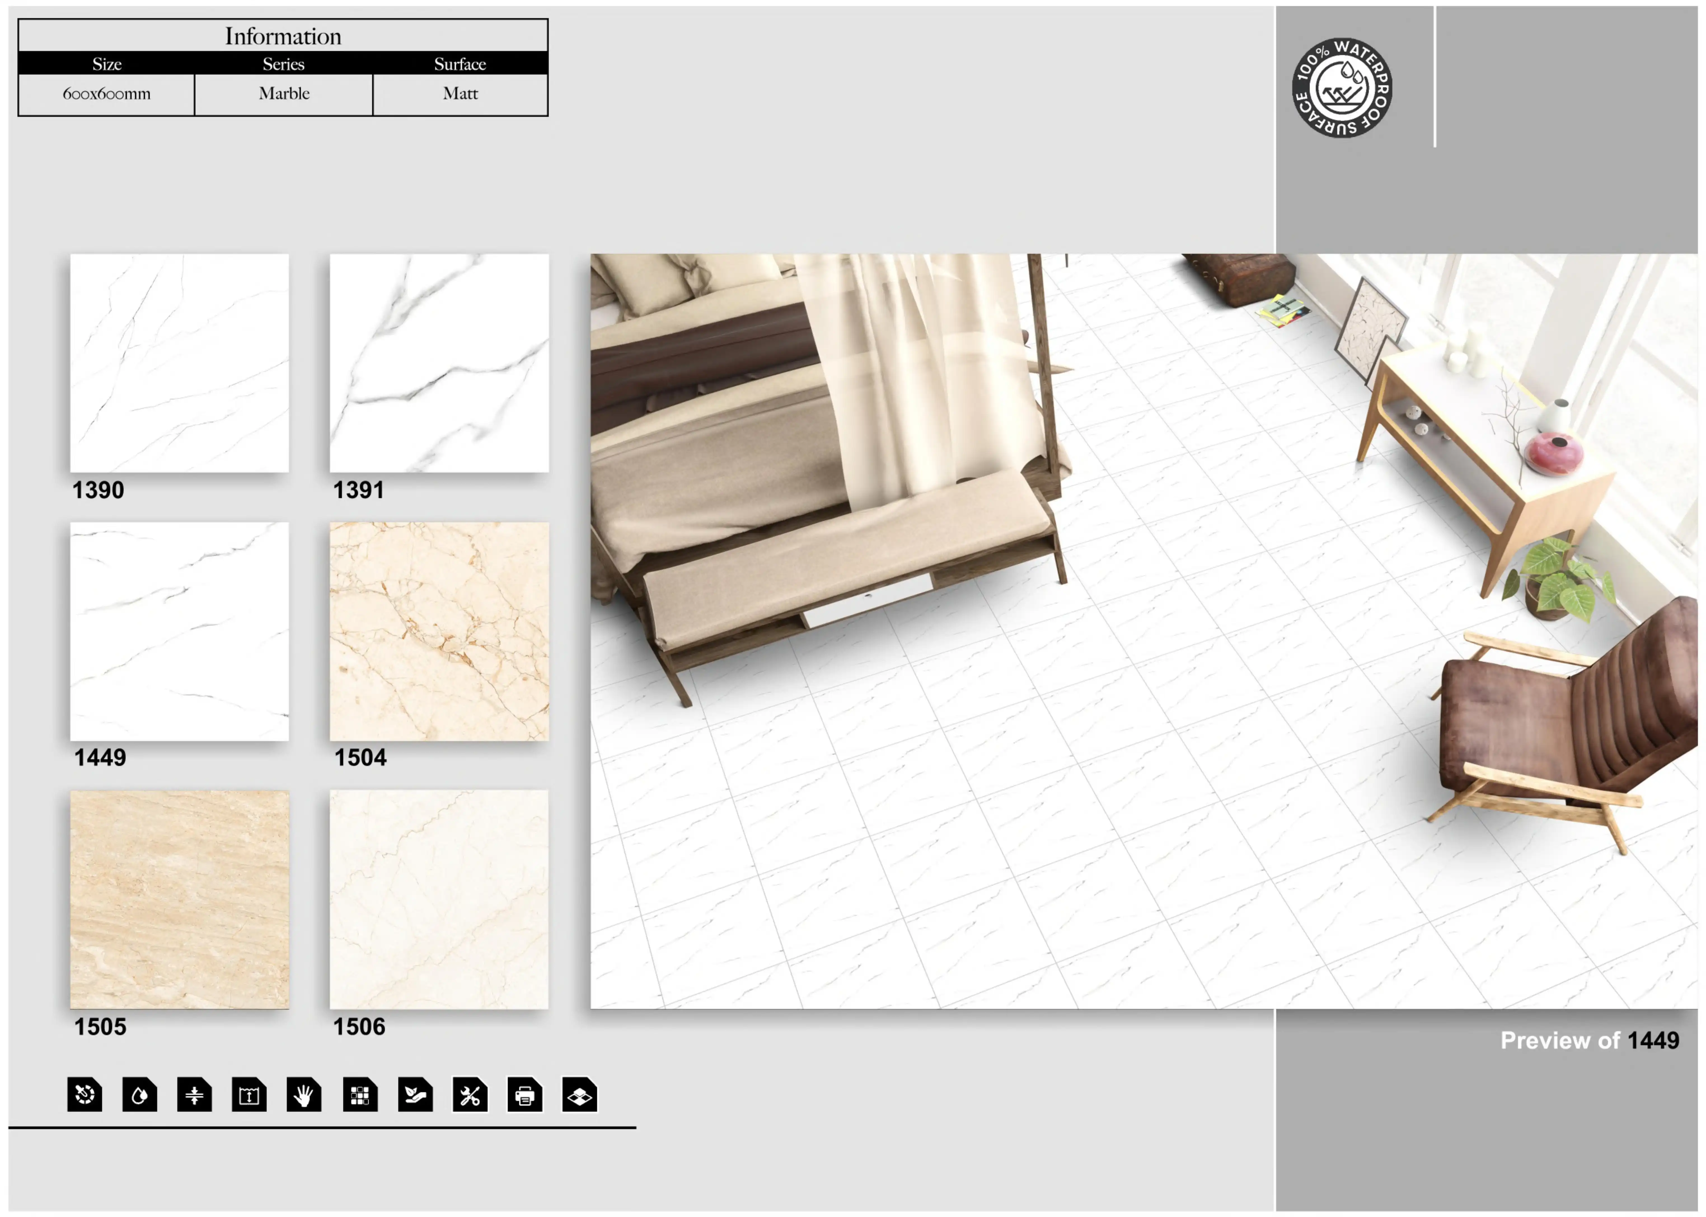
Task: Select tile swatch 1390
Action: [179, 363]
